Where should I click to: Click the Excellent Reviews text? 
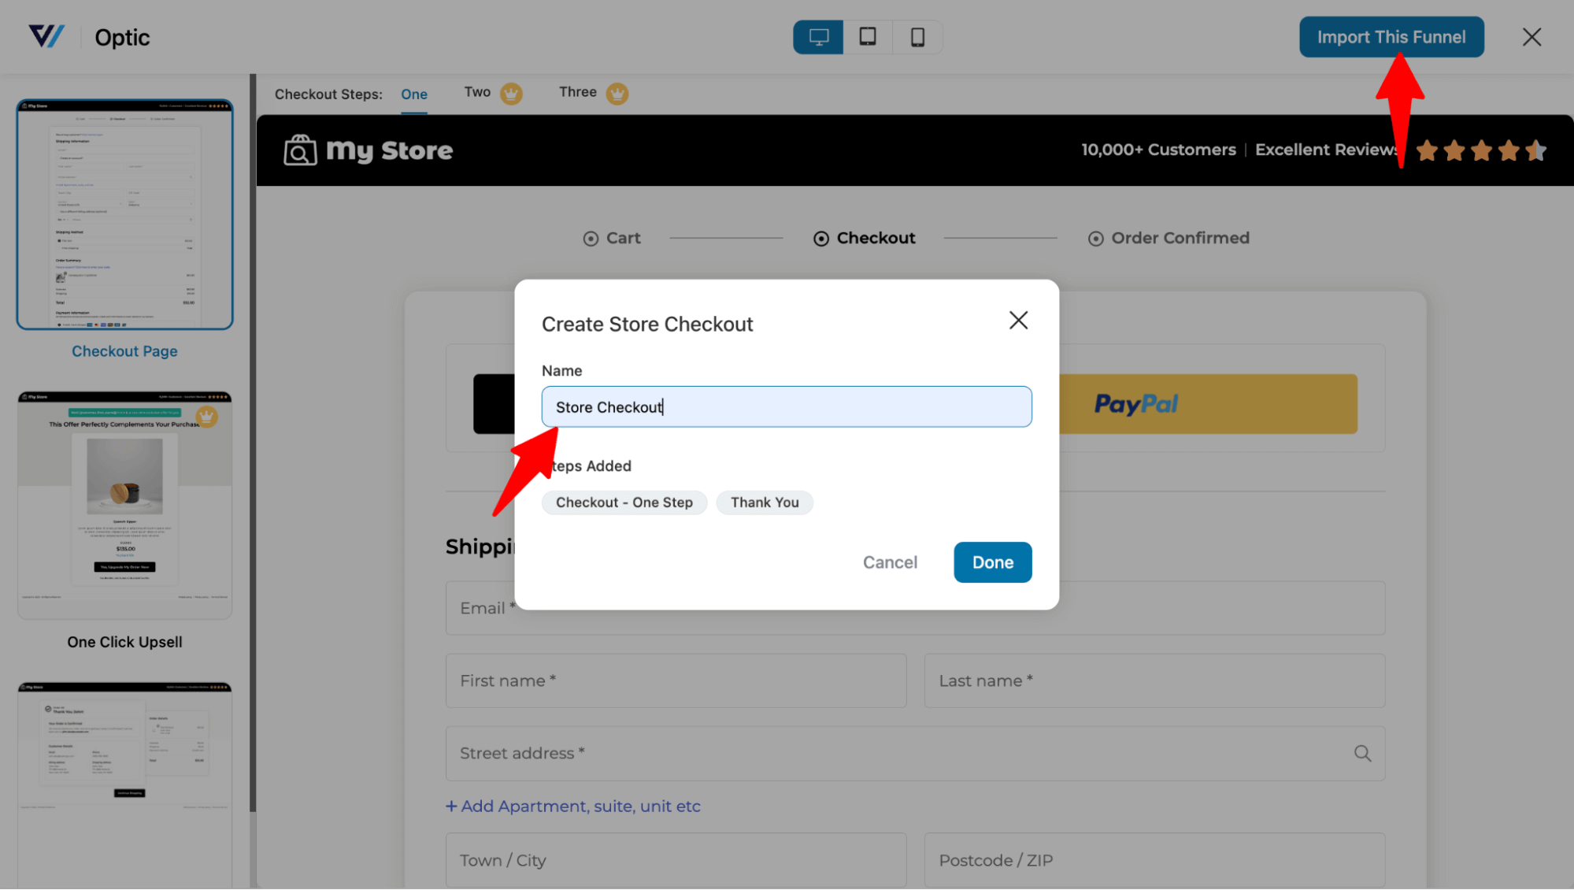tap(1327, 150)
